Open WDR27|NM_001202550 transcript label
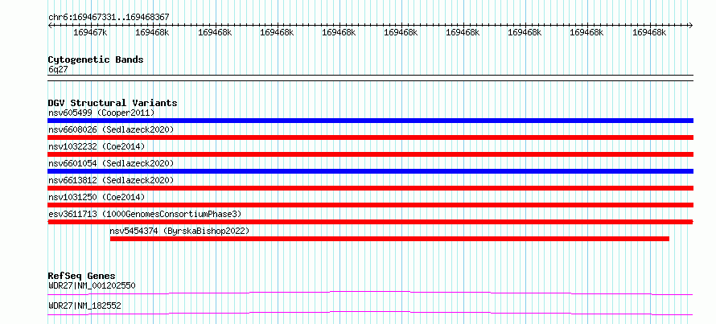The image size is (716, 324). [x=92, y=285]
